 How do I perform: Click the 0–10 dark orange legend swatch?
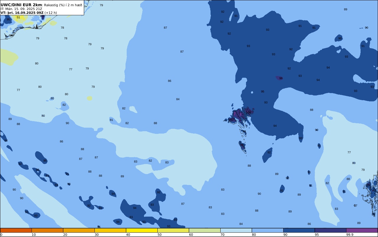(16, 230)
